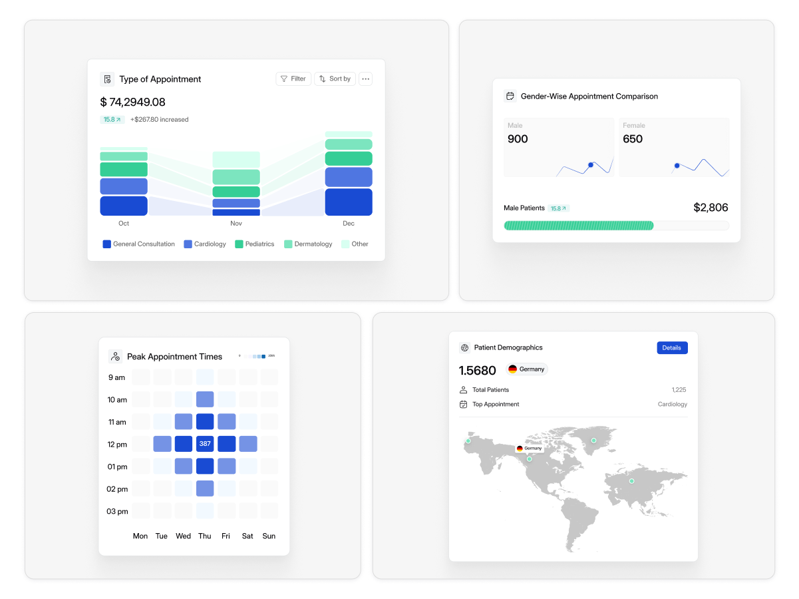Click the Mon column label
This screenshot has height=599, width=799.
pyautogui.click(x=140, y=536)
